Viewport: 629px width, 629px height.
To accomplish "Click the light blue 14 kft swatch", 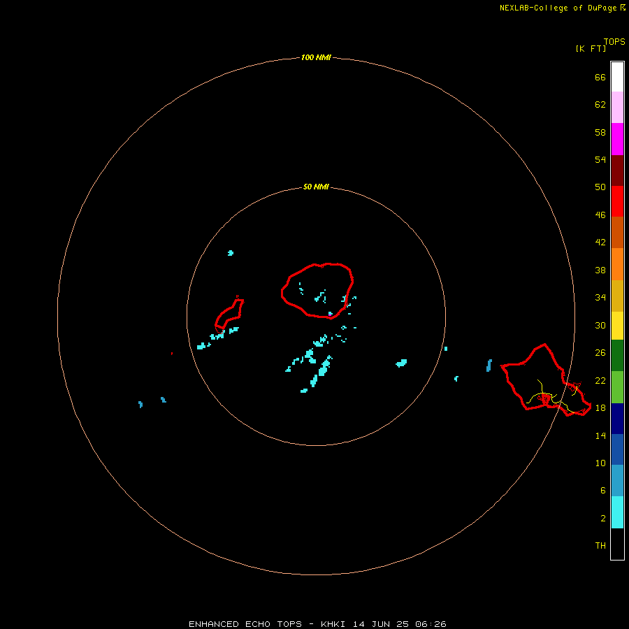I will [x=617, y=481].
